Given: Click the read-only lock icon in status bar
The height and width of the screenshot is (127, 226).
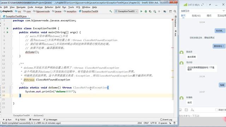Looking at the screenshot, I should 170,123.
